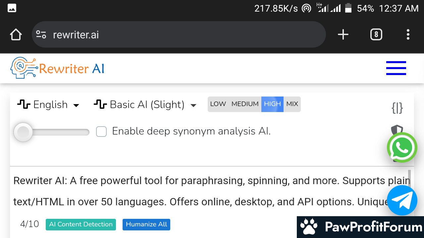Tap the rewriter.ai address bar
Viewport: 424px width, 238px height.
click(x=179, y=34)
